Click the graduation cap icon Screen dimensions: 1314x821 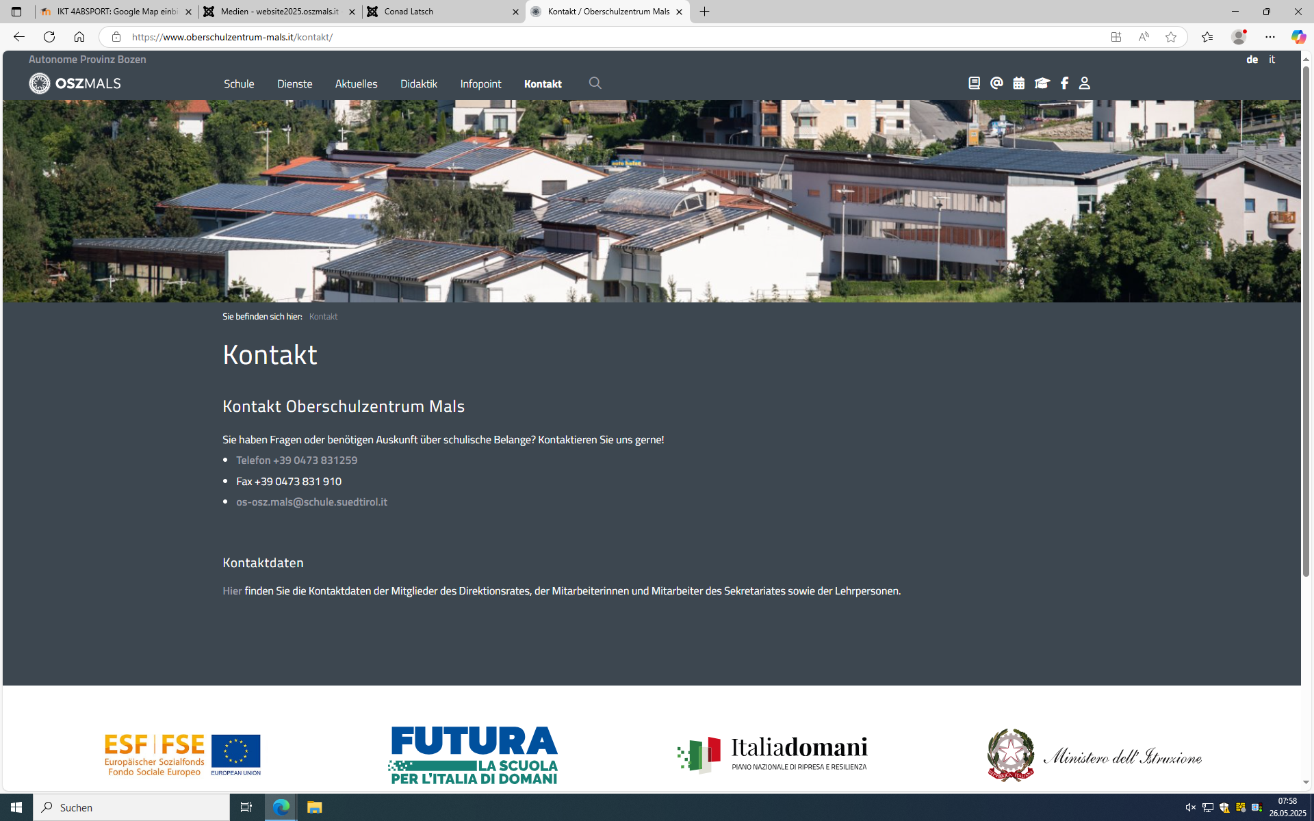point(1042,83)
